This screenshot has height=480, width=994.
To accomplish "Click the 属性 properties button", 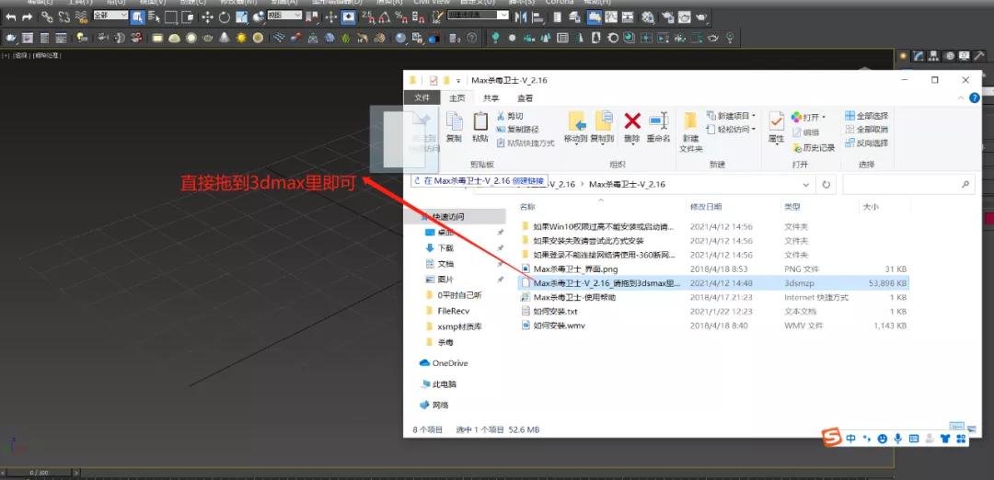I will [x=777, y=128].
